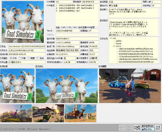Select the normal folder in tree
Image resolution: width=162 pixels, height=132 pixels.
pos(118,43)
